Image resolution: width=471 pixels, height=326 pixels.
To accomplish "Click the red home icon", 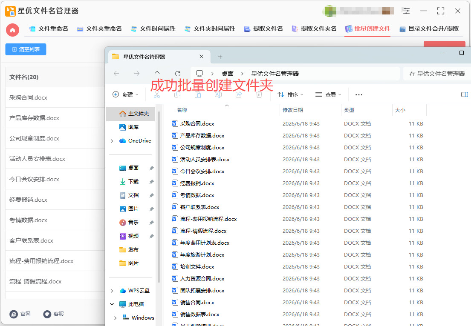I will point(13,30).
